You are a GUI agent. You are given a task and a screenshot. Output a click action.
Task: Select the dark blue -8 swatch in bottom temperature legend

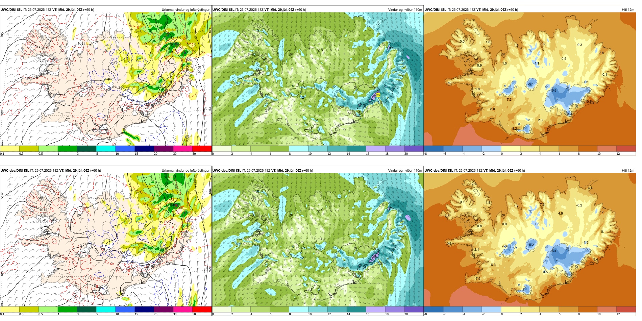click(434, 309)
